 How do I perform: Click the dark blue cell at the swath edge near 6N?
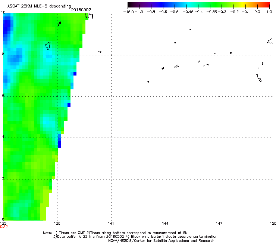69,105
